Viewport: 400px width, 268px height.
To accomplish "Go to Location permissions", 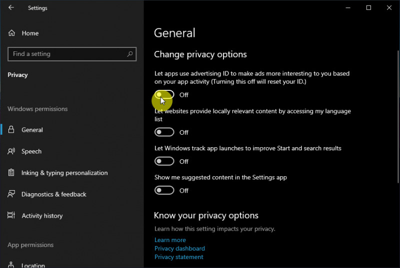I will 33,265.
